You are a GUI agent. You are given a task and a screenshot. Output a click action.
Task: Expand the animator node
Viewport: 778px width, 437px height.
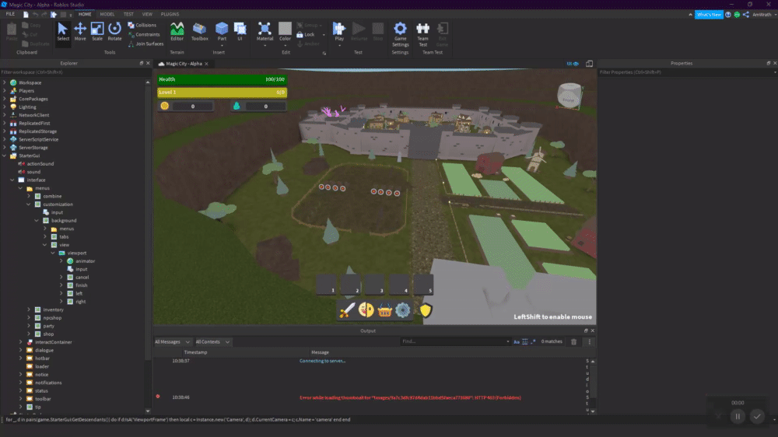[61, 261]
